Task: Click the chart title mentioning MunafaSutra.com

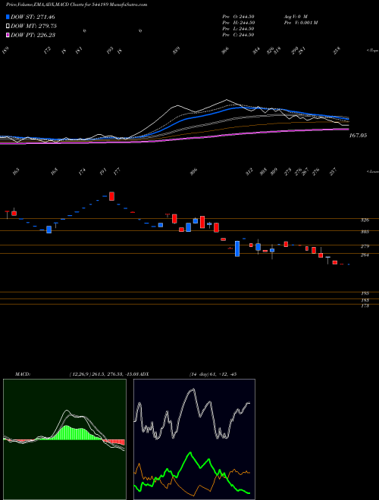Action: (x=77, y=5)
